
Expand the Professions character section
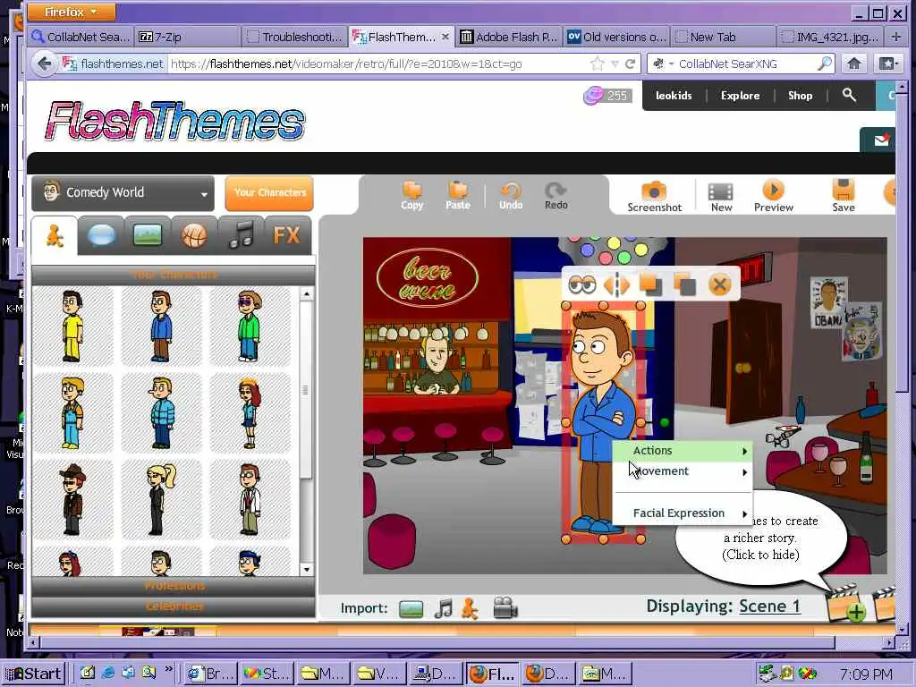(x=174, y=586)
